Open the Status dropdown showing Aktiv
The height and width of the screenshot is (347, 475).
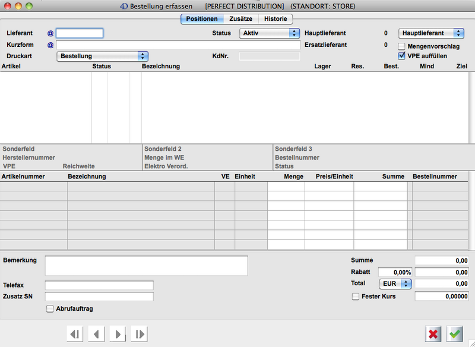[x=270, y=33]
